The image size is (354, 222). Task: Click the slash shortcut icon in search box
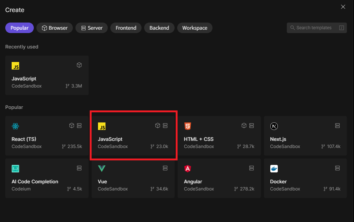[341, 28]
